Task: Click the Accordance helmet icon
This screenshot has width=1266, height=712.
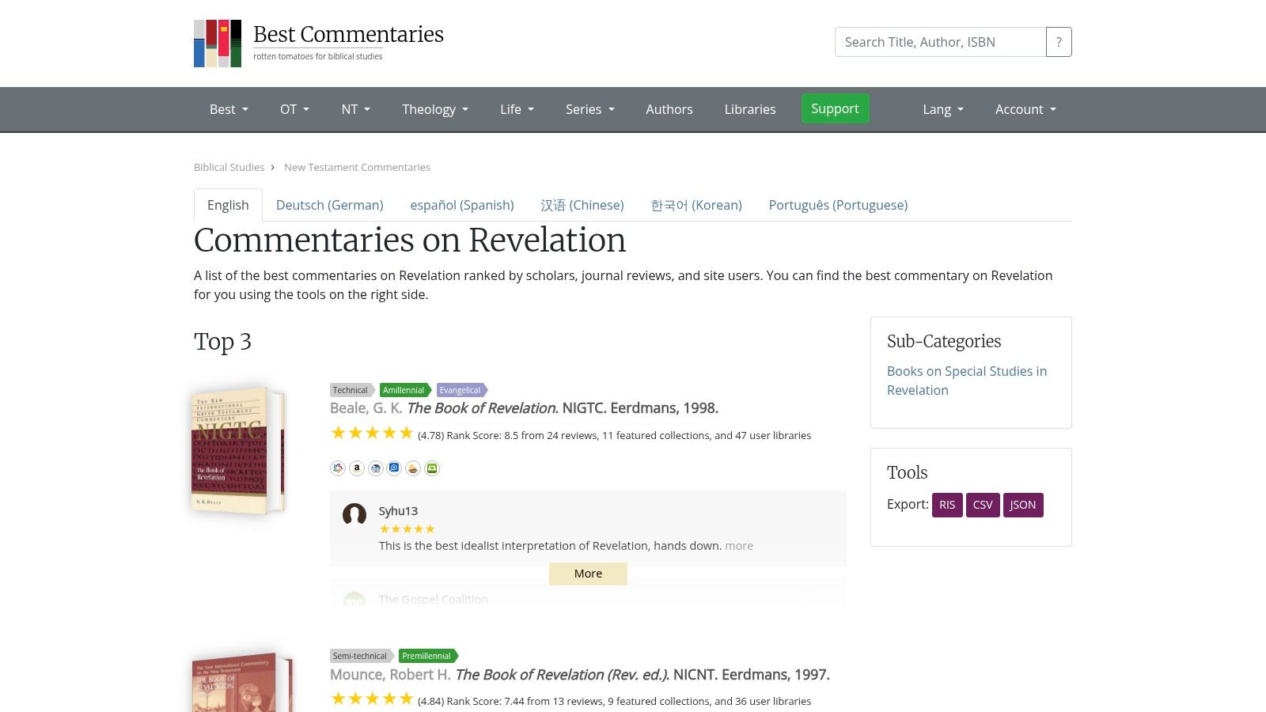Action: tap(375, 468)
